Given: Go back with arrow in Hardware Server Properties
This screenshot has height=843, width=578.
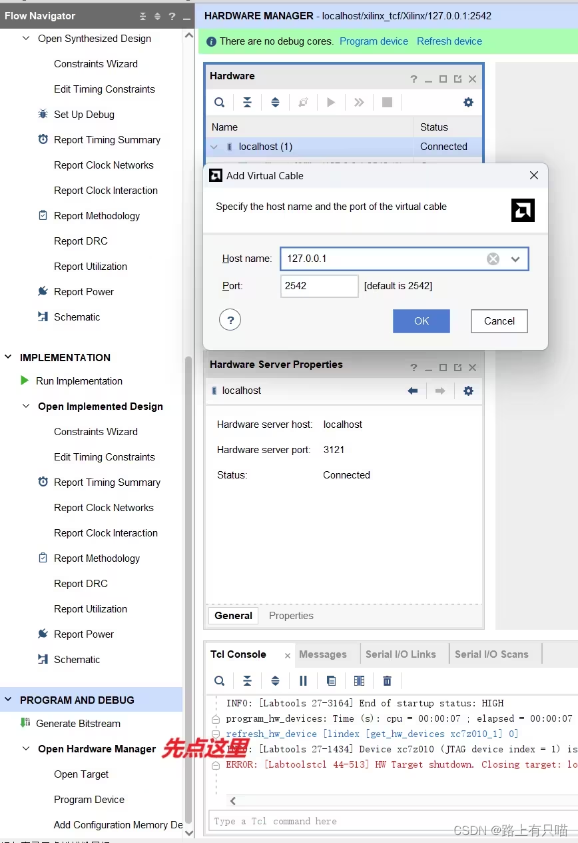Looking at the screenshot, I should (x=413, y=391).
